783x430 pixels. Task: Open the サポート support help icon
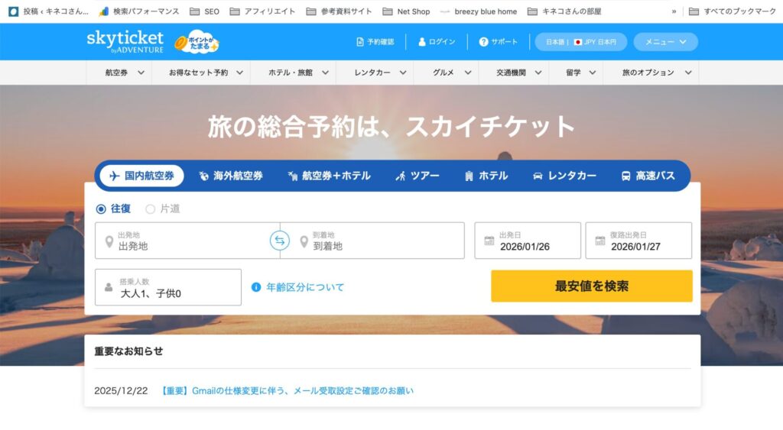click(x=483, y=42)
